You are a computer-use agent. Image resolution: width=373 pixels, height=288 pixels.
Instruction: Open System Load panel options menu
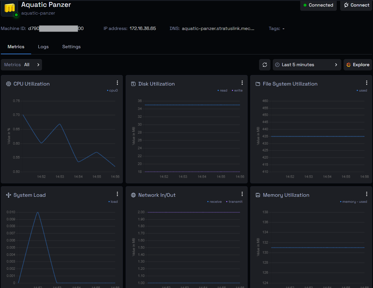[117, 194]
